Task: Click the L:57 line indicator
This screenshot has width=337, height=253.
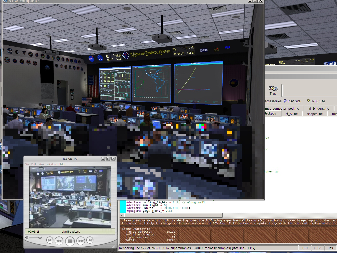Action: click(x=305, y=248)
